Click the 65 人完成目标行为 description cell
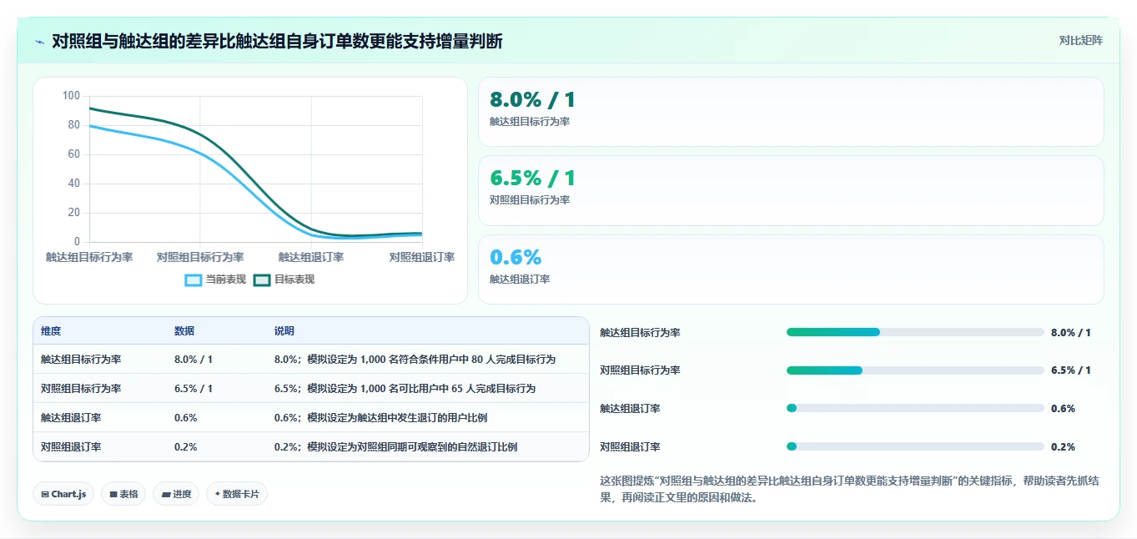Image resolution: width=1137 pixels, height=539 pixels. (405, 389)
